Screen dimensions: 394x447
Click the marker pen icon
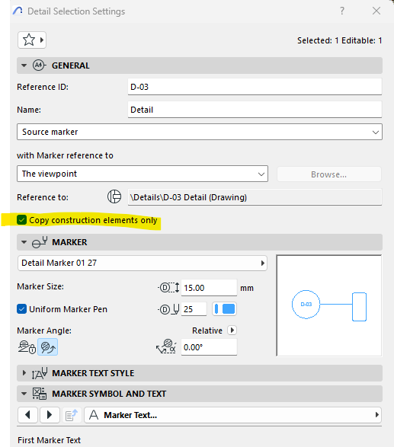169,309
